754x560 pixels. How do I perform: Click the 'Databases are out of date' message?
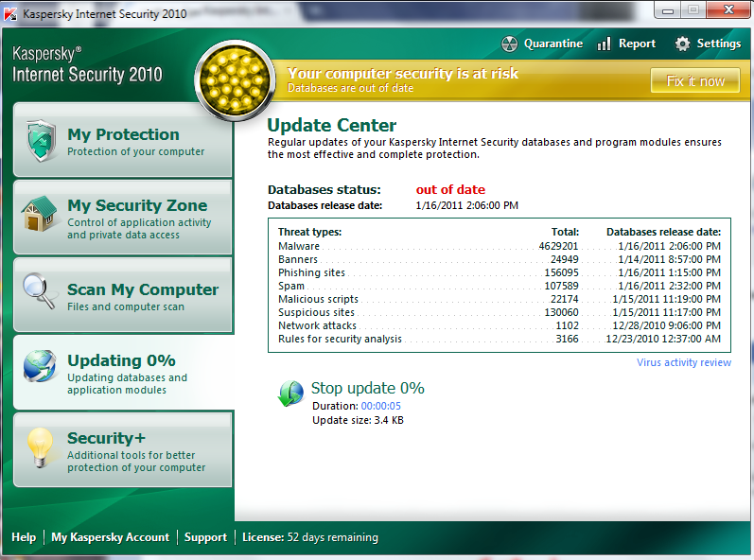[x=350, y=89]
